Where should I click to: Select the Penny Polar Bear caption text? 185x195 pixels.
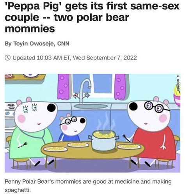[88, 186]
